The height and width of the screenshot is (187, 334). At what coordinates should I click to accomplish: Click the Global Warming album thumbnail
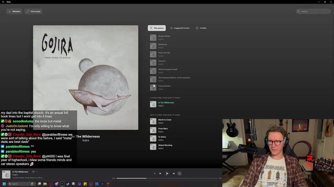coord(153,147)
